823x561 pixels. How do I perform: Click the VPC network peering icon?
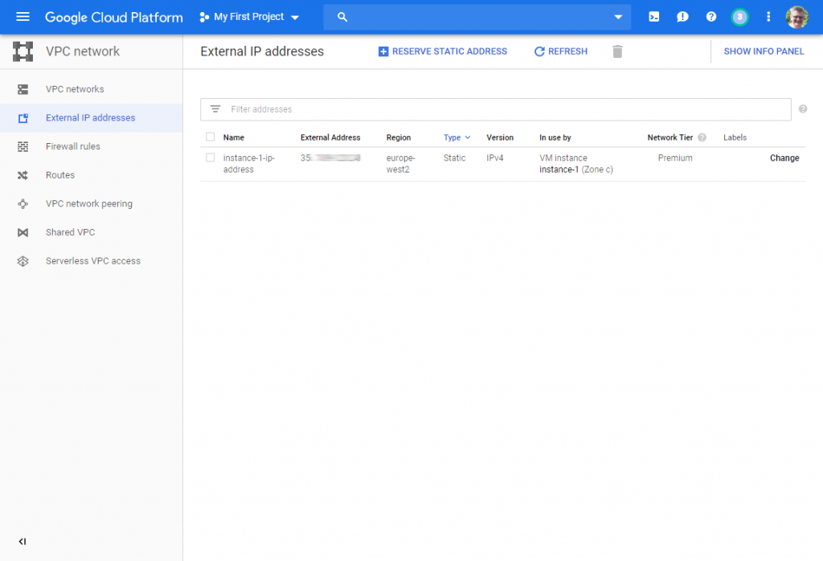click(23, 203)
